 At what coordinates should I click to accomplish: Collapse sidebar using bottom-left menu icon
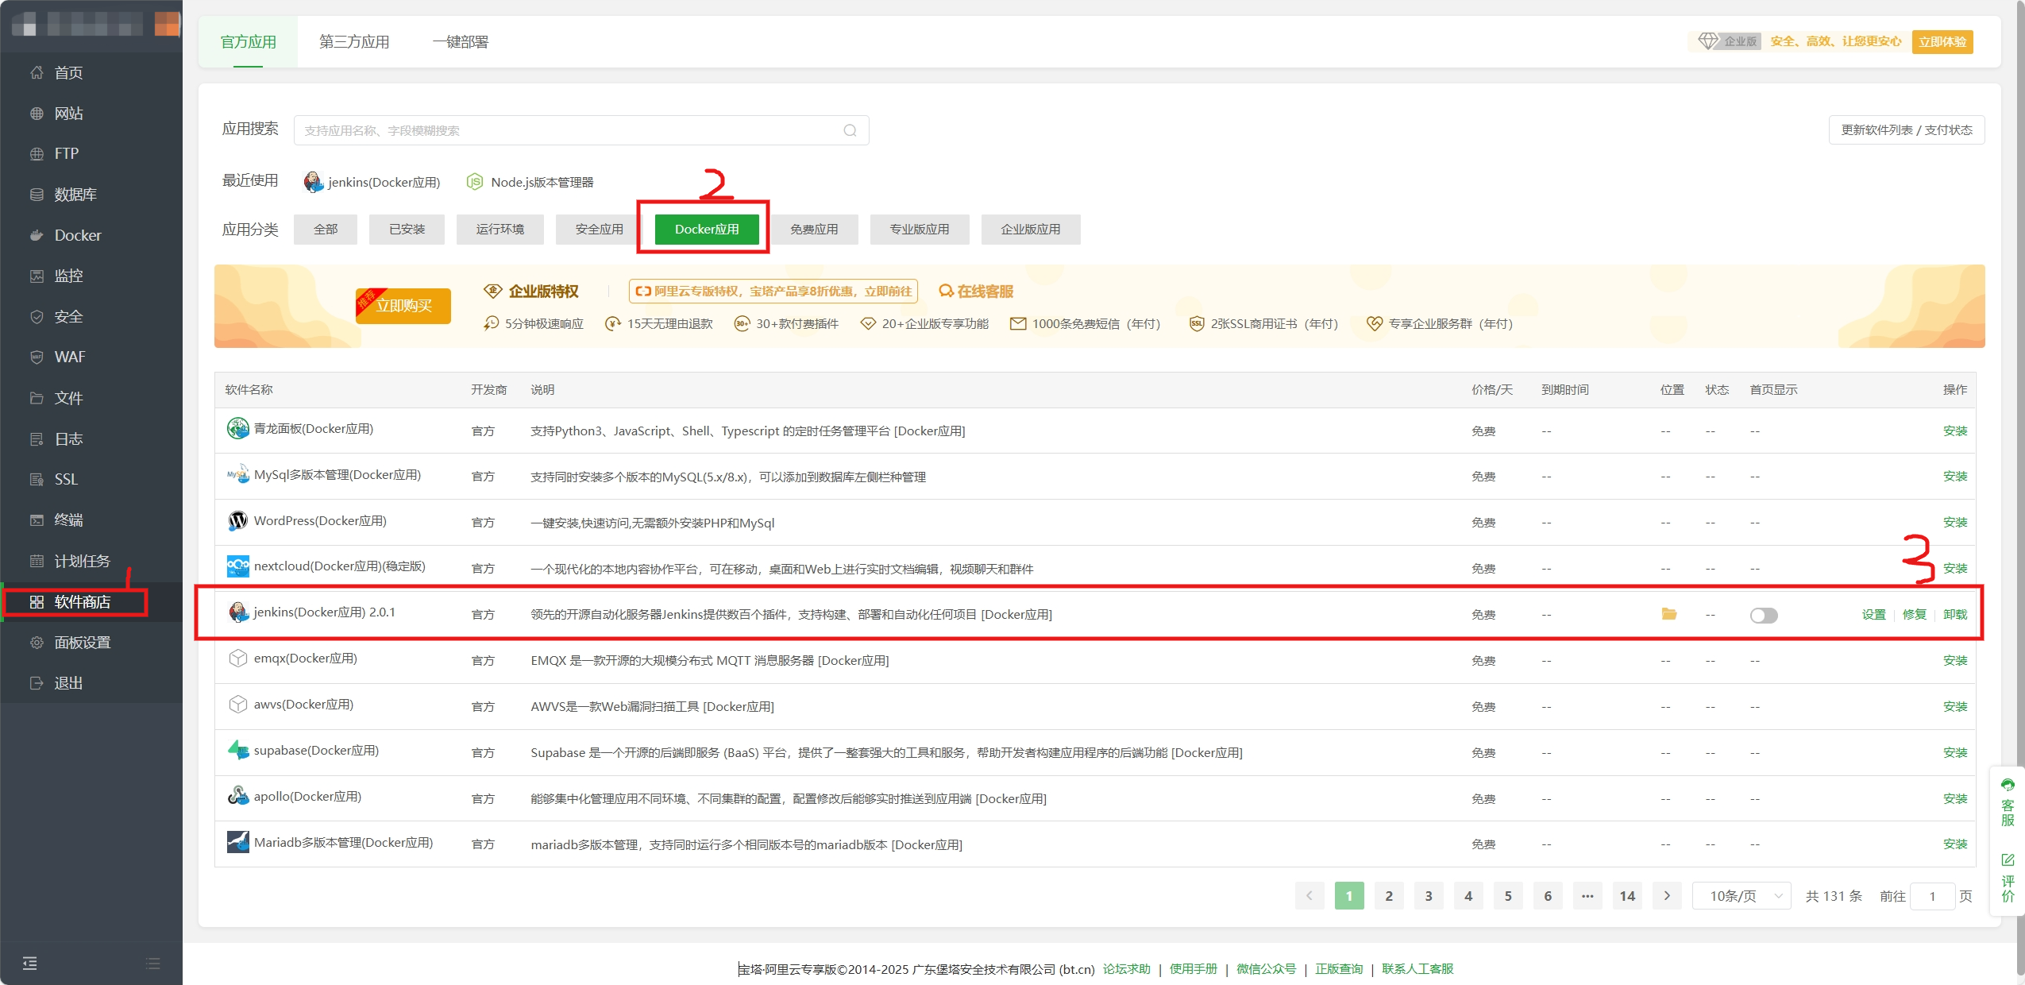tap(30, 964)
